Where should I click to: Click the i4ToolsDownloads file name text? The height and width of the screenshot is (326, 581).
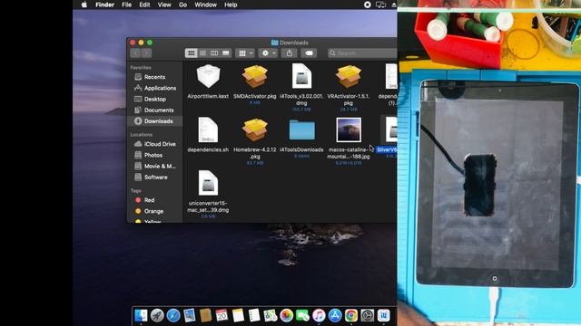coord(301,149)
